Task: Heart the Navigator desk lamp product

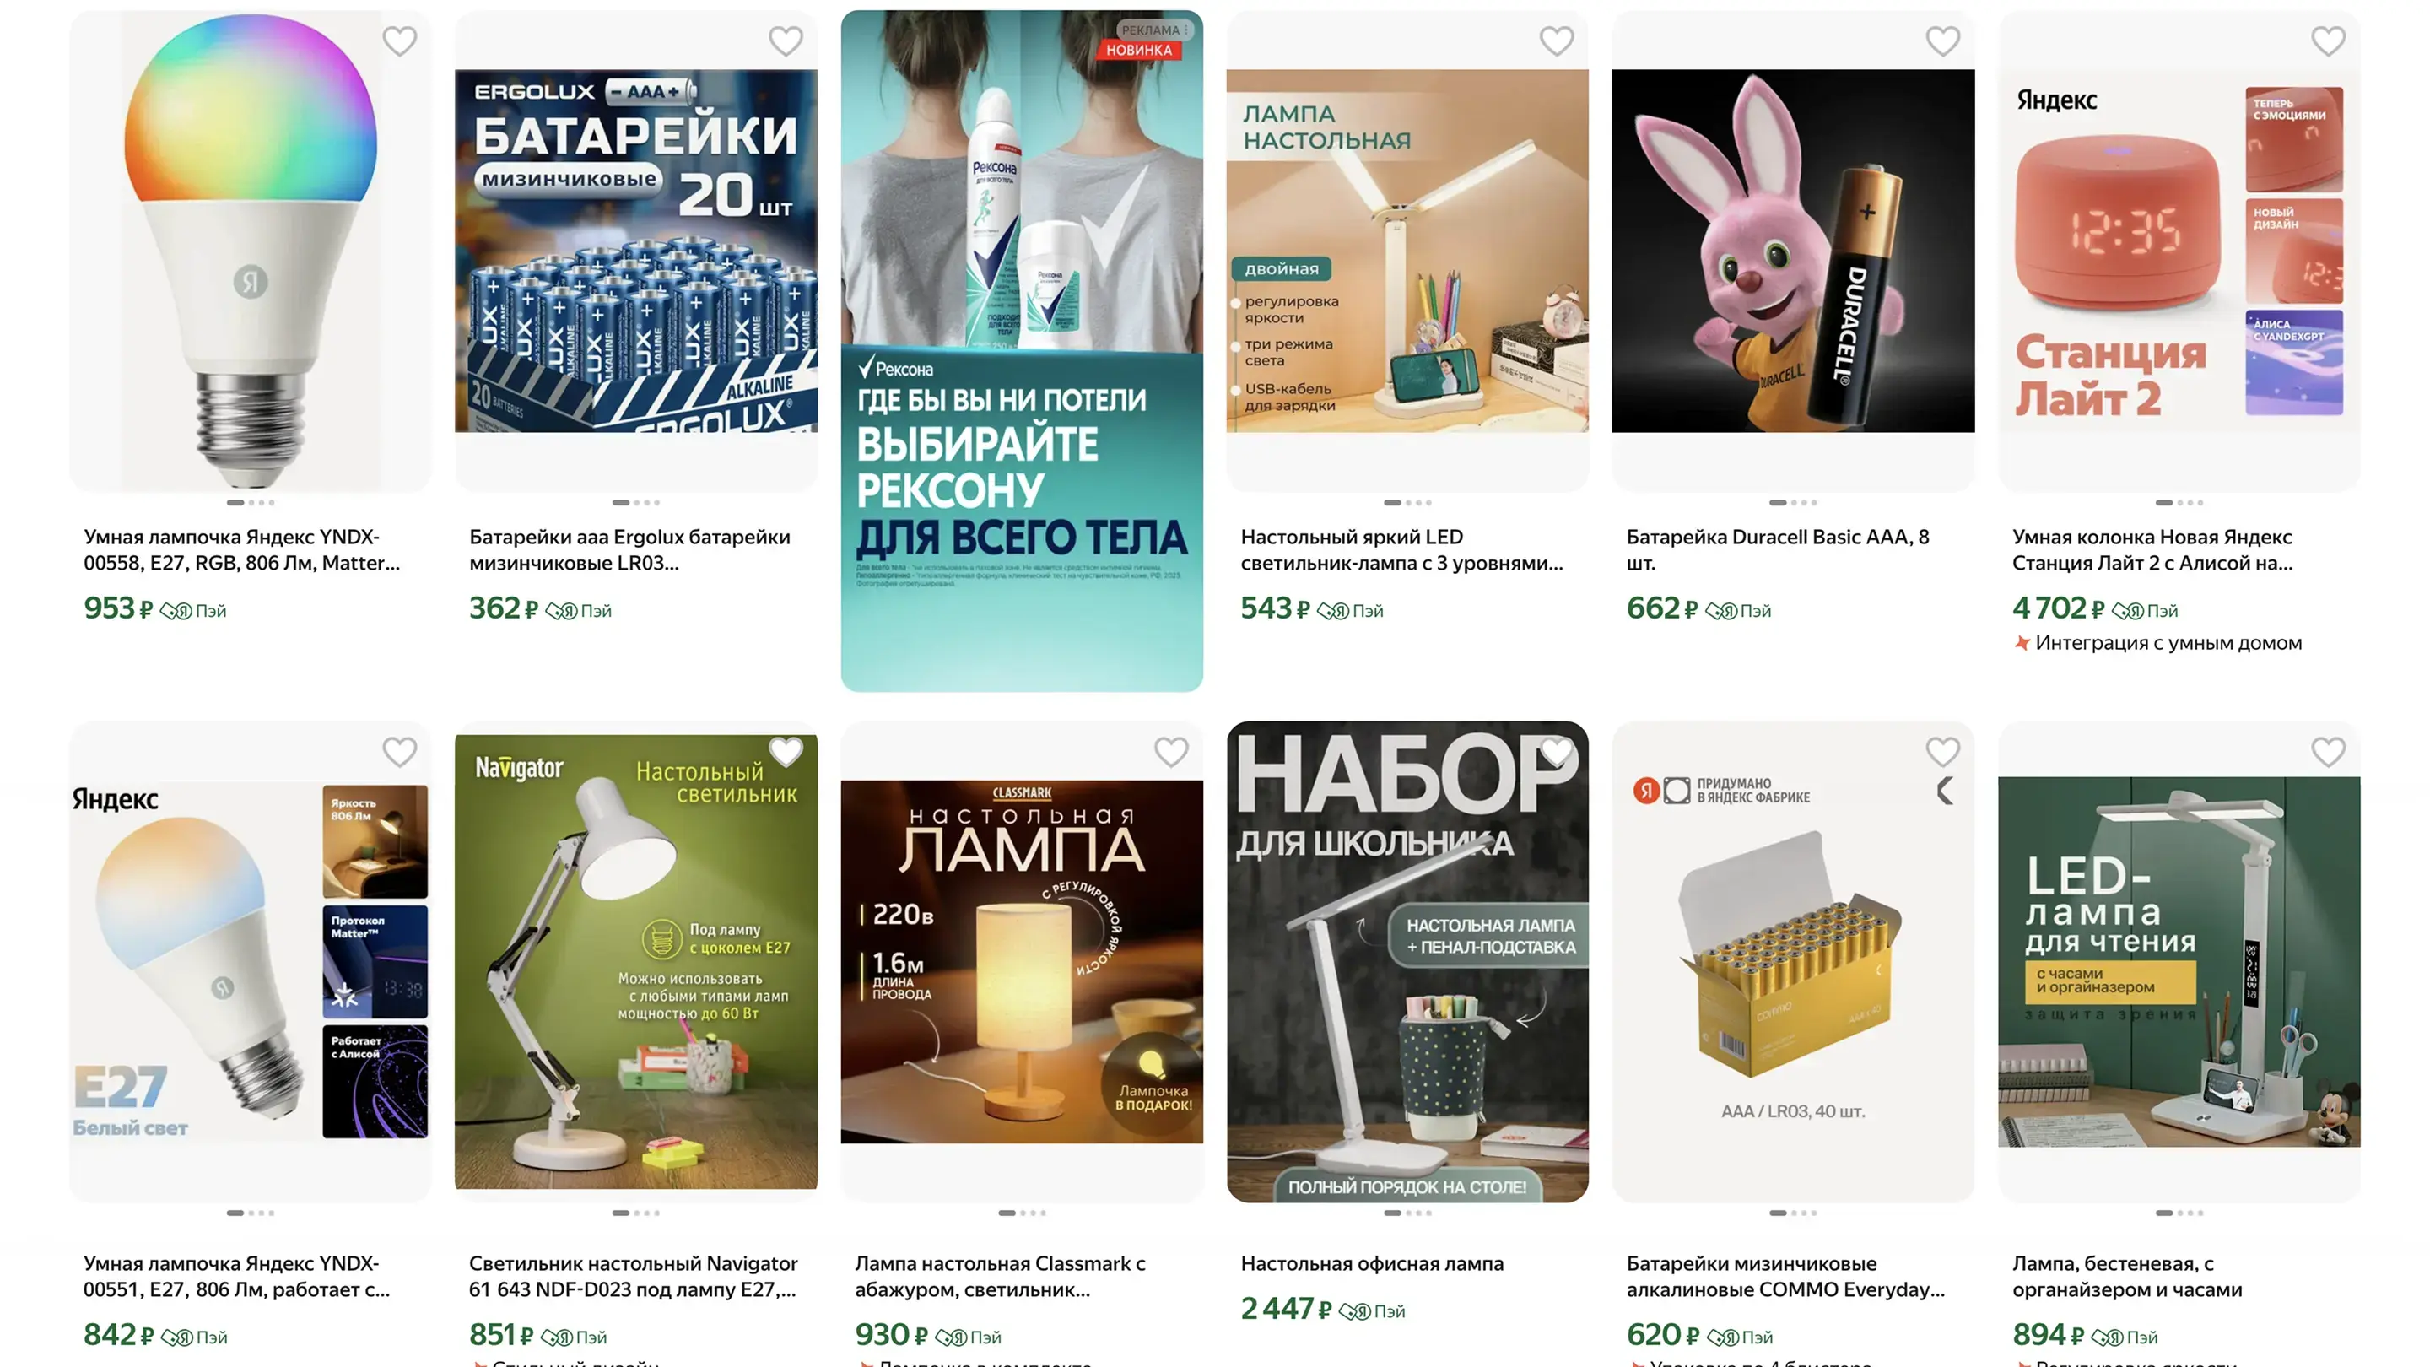Action: 786,751
